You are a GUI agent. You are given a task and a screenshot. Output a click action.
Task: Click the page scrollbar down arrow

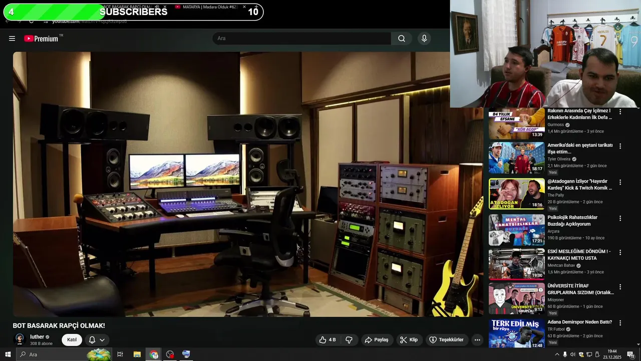click(x=638, y=344)
